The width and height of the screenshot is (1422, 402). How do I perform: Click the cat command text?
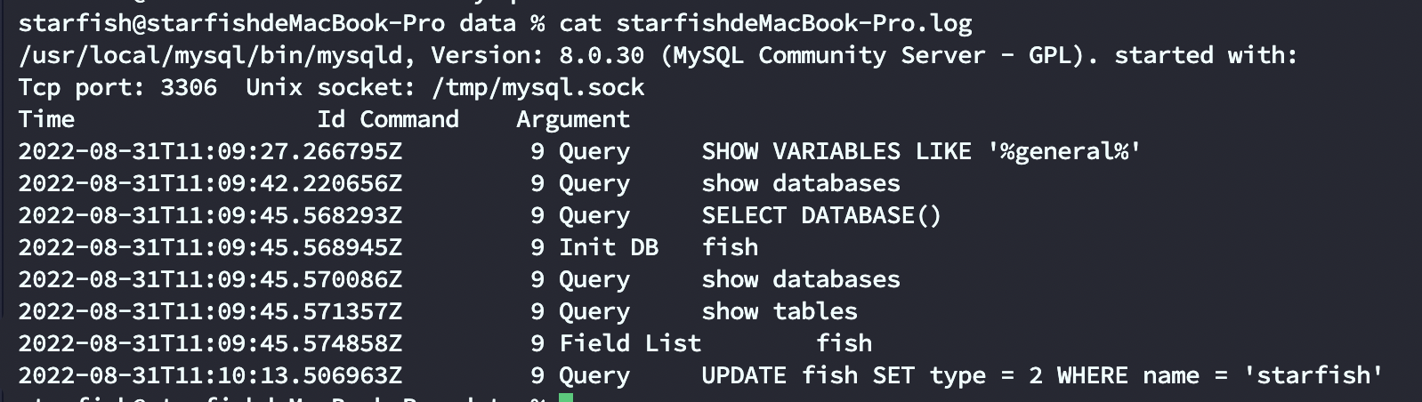[x=579, y=23]
